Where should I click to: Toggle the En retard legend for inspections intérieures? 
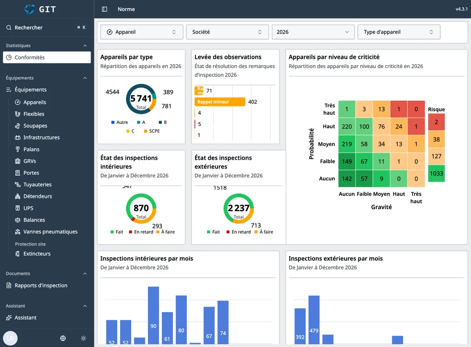[141, 232]
